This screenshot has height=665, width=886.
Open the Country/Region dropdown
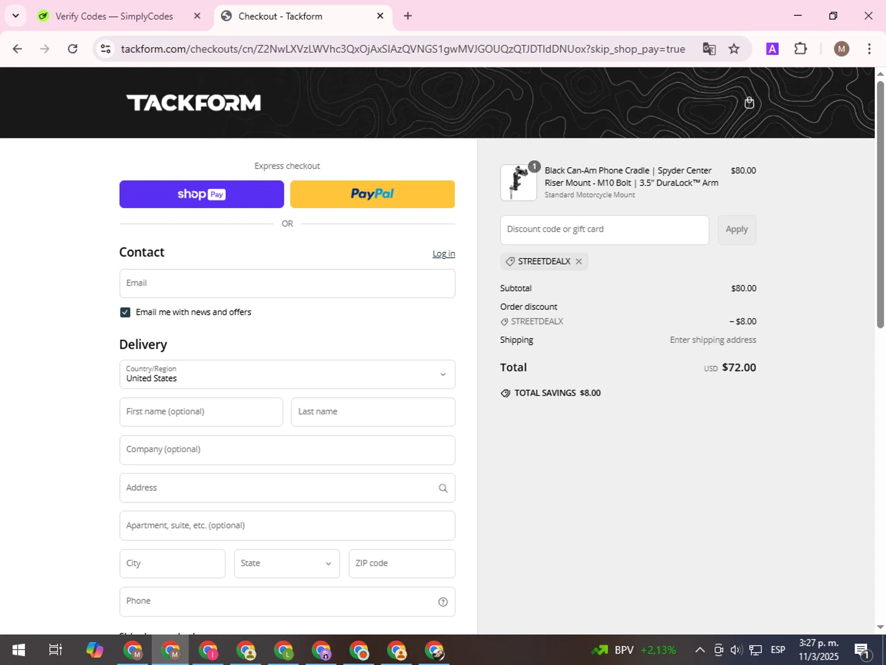click(x=287, y=374)
